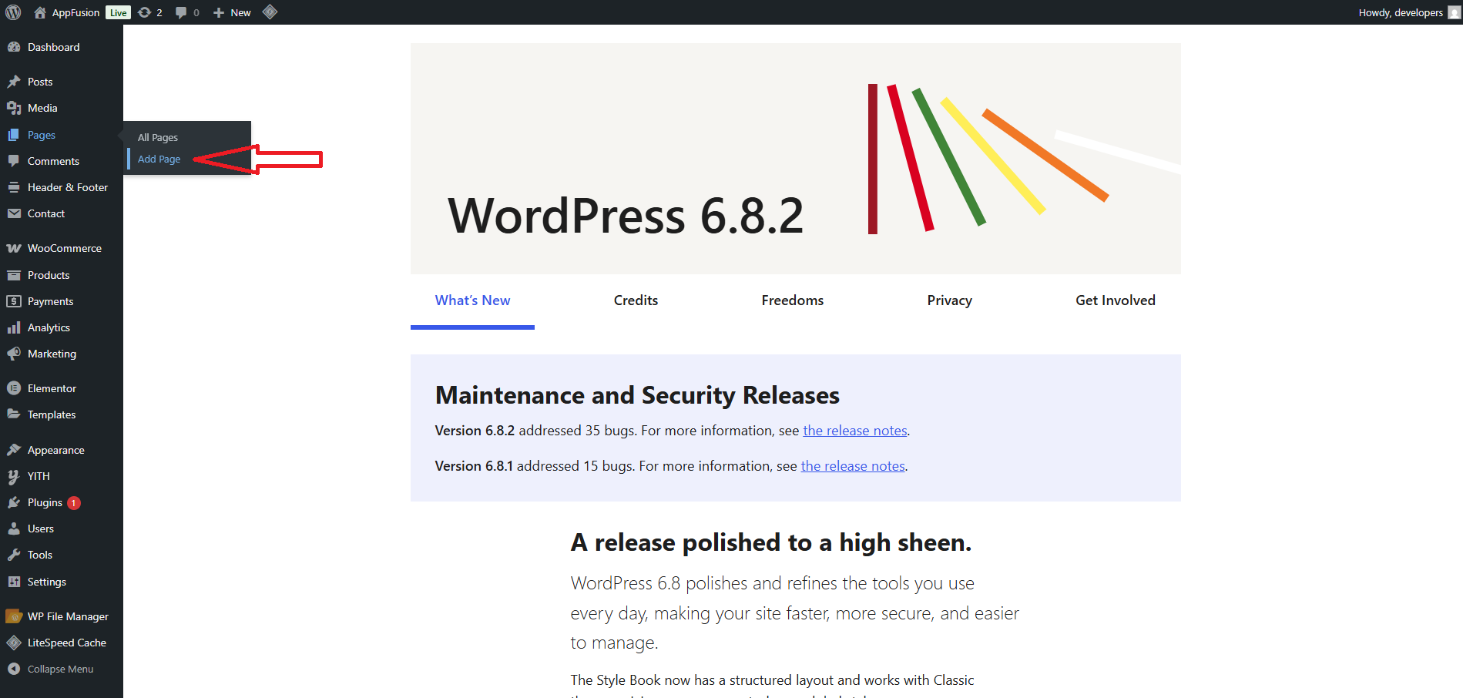The width and height of the screenshot is (1463, 698).
Task: Open the New content dropdown in admin bar
Action: click(x=232, y=12)
